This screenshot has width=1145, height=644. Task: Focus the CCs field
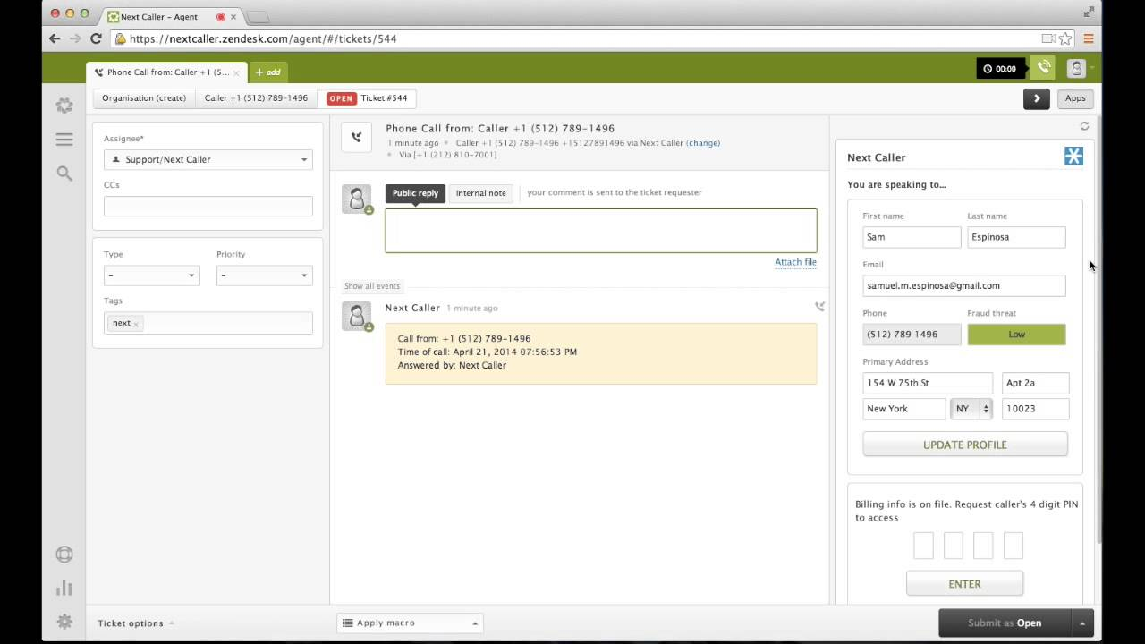208,206
